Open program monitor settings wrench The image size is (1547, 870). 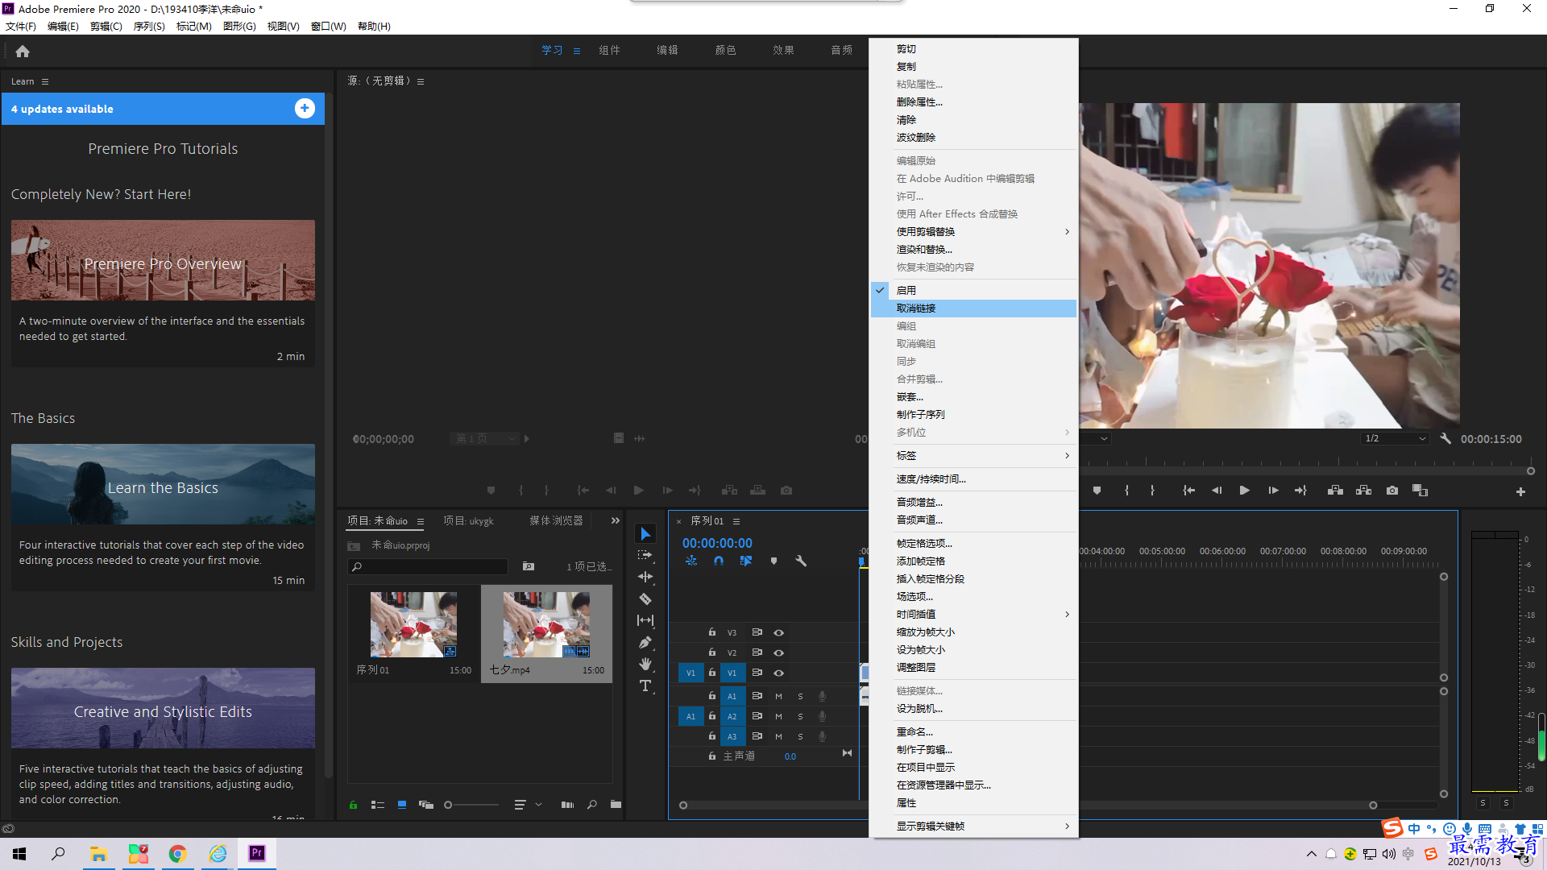1445,439
